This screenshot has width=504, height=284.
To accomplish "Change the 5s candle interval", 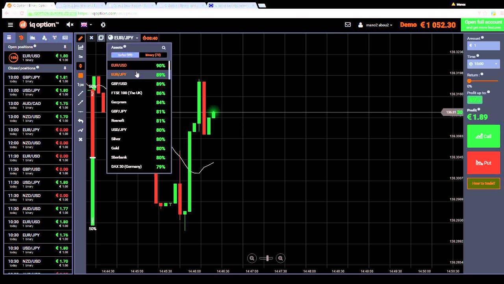I will coord(81,56).
